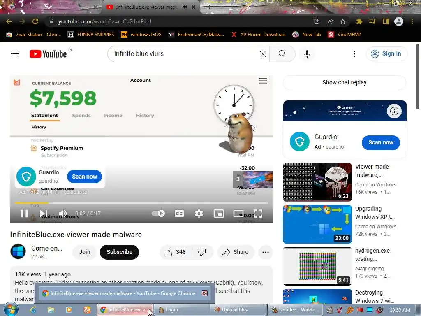Open ad info icon beside 'Ad 1 of 2'
This screenshot has width=421, height=316.
click(57, 192)
